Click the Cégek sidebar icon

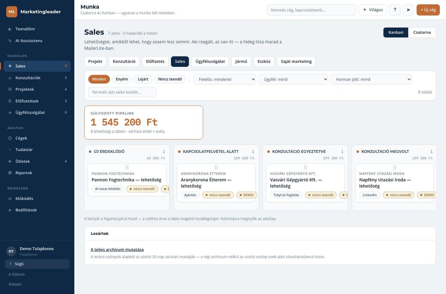[10, 138]
